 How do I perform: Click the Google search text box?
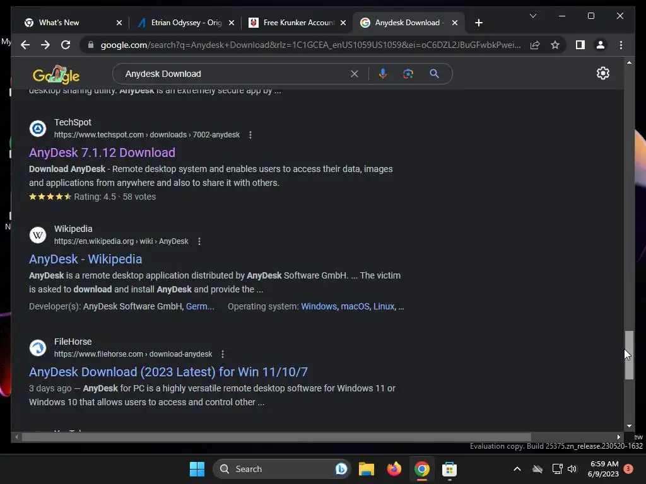pyautogui.click(x=235, y=74)
